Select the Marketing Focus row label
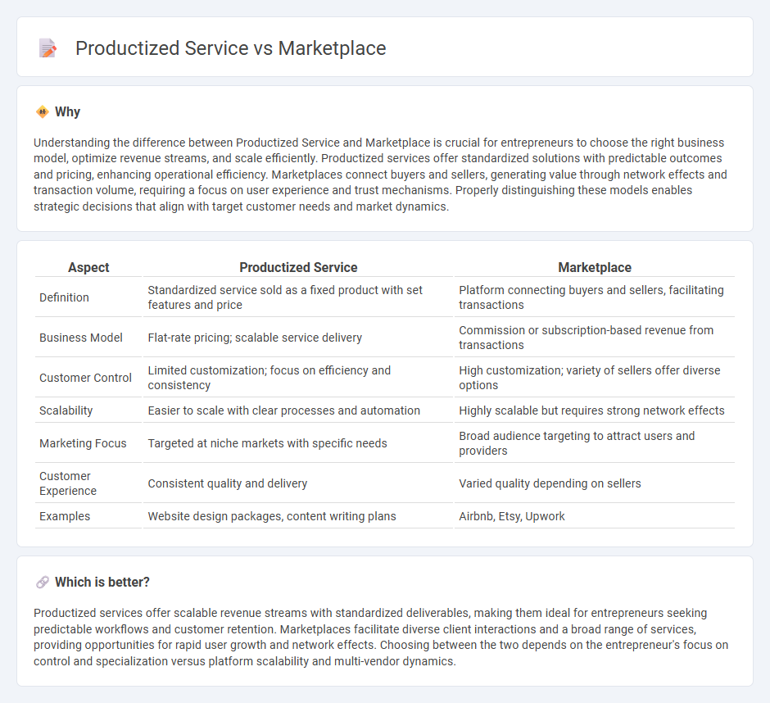 coord(83,443)
